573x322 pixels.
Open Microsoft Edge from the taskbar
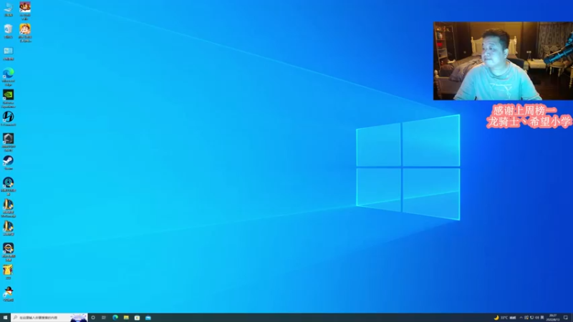tap(115, 318)
